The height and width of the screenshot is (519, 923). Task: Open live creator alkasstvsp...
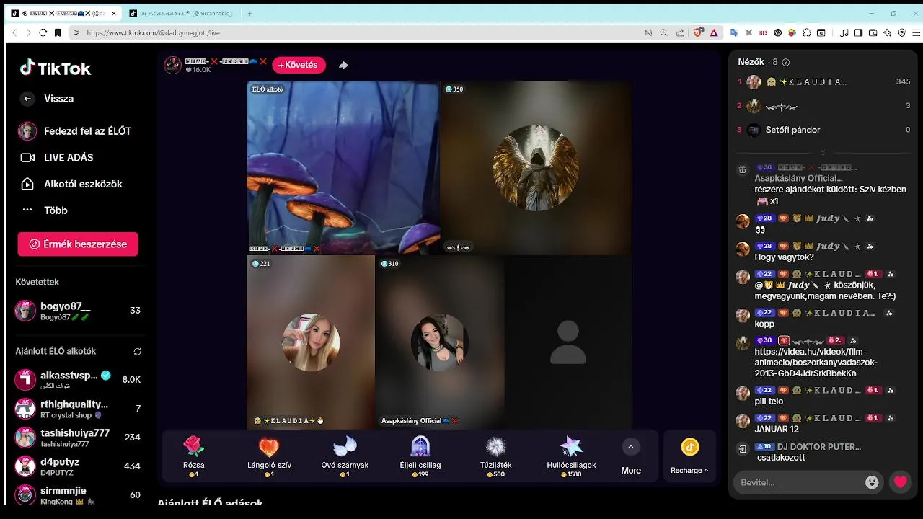point(78,379)
